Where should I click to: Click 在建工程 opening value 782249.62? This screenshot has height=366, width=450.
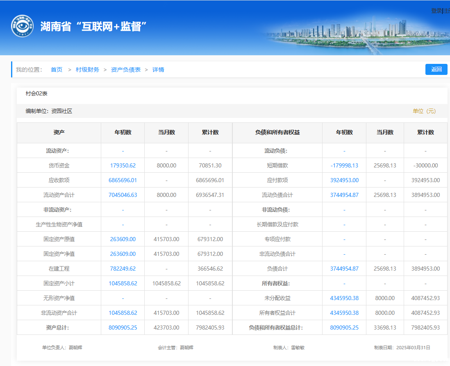point(123,269)
